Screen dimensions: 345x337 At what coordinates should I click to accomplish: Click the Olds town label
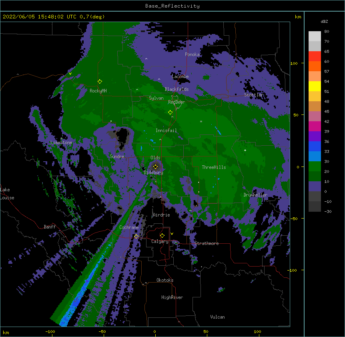tap(155, 158)
